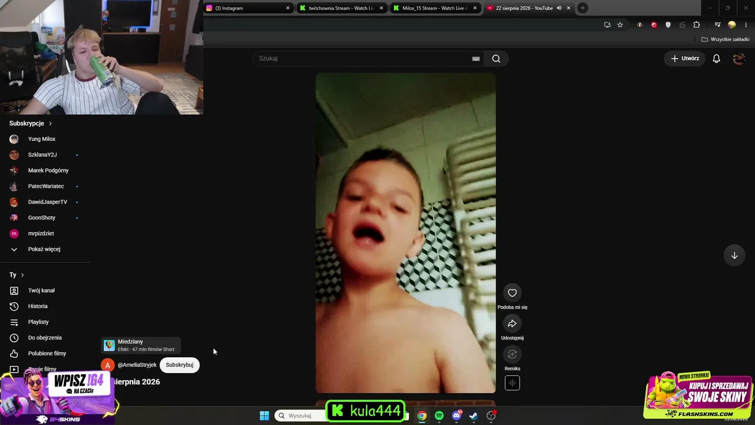Screen dimensions: 755x425
Task: Click the shield extension icon
Action: pyautogui.click(x=668, y=25)
